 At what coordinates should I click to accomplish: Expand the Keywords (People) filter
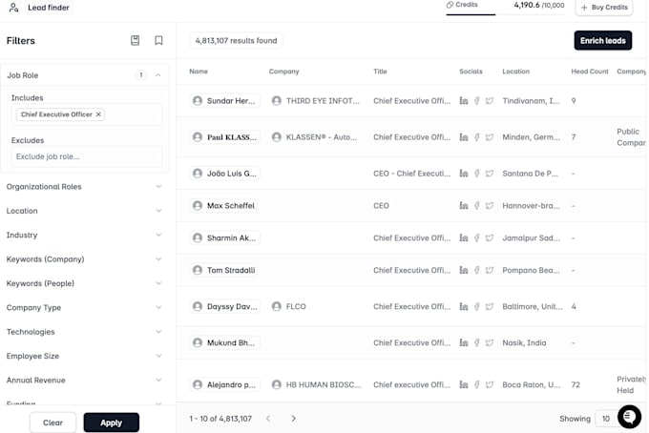[x=86, y=283]
